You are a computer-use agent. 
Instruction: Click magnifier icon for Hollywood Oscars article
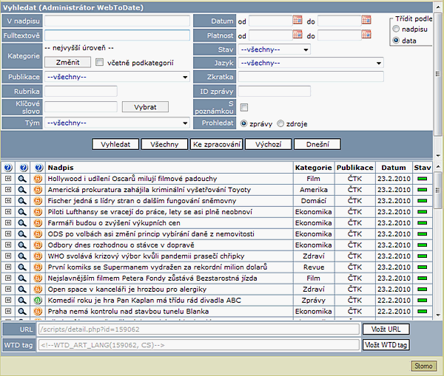tap(23, 179)
